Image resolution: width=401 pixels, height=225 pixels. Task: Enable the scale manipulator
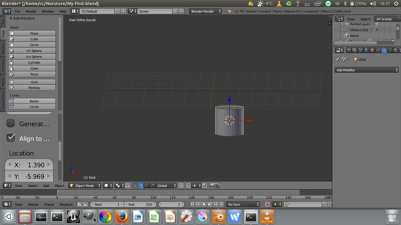coord(152,185)
